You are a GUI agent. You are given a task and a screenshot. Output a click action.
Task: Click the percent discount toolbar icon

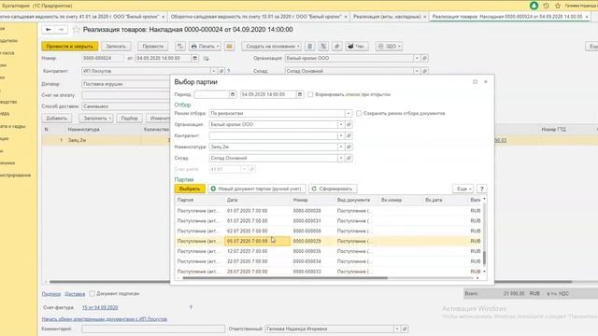(323, 46)
